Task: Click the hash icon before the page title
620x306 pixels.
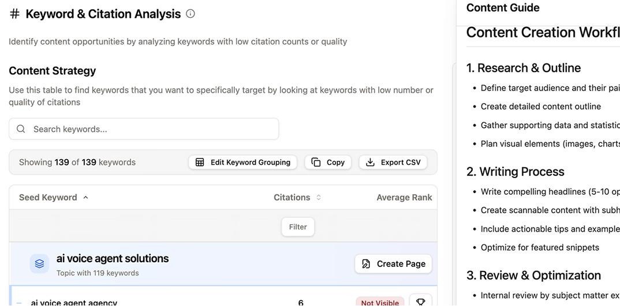Action: click(x=15, y=14)
